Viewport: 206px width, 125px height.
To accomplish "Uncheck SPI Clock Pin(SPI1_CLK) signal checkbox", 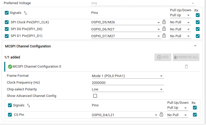I will tap(7, 22).
